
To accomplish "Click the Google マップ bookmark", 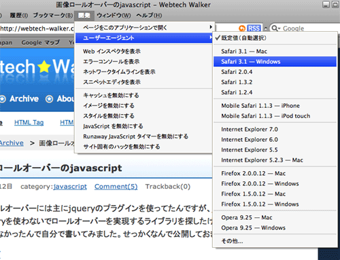I will [40, 43].
